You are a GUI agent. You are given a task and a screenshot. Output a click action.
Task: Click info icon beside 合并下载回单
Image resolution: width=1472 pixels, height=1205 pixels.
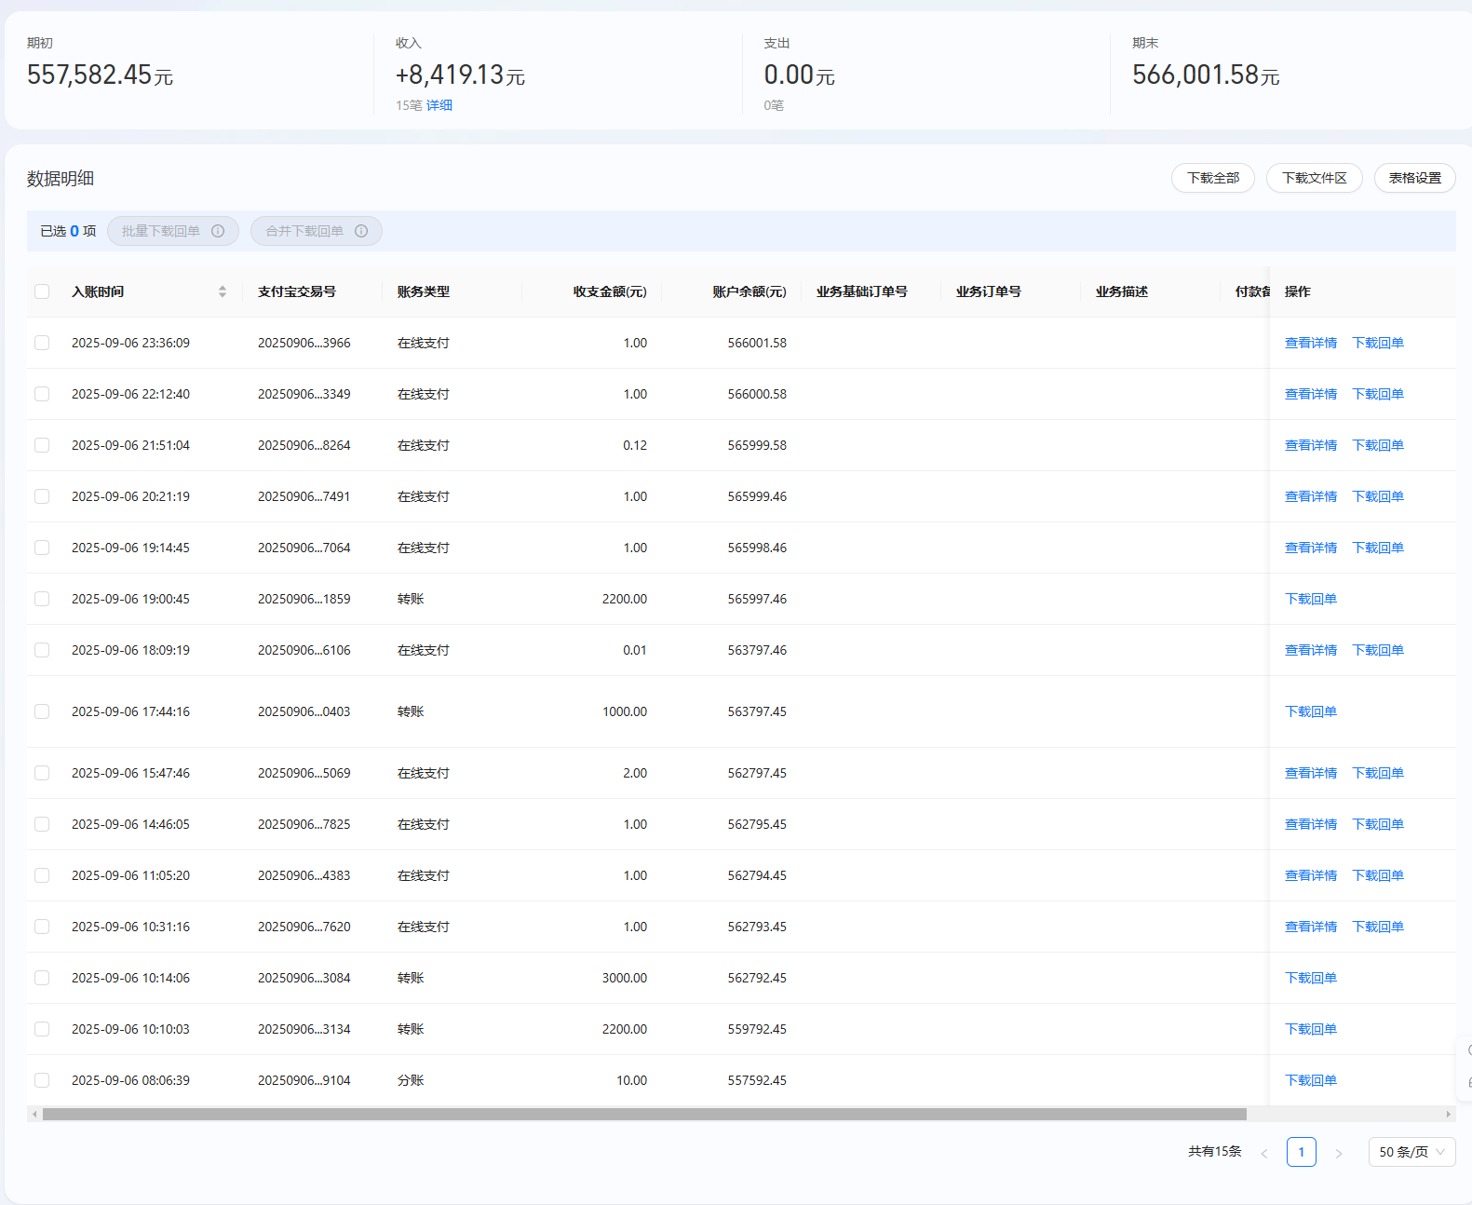pos(361,231)
